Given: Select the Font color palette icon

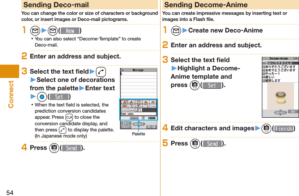Looking at the screenshot, I should [x=124, y=102].
